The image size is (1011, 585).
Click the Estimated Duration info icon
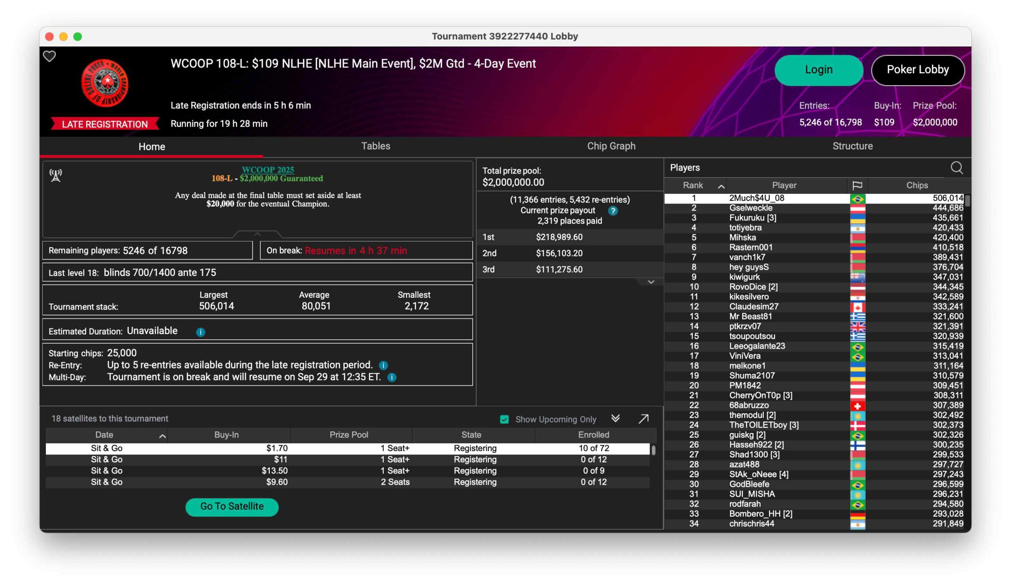point(201,332)
